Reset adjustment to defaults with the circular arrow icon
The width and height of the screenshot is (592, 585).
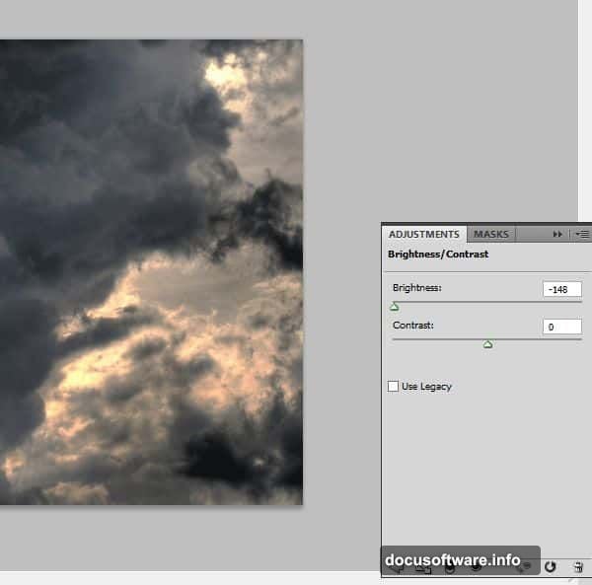tap(550, 567)
